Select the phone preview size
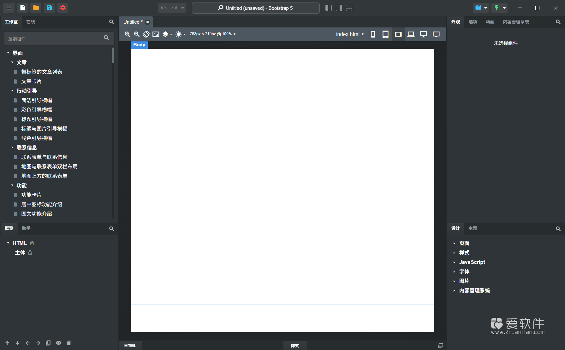Screen dimensions: 565x350 click(373, 34)
